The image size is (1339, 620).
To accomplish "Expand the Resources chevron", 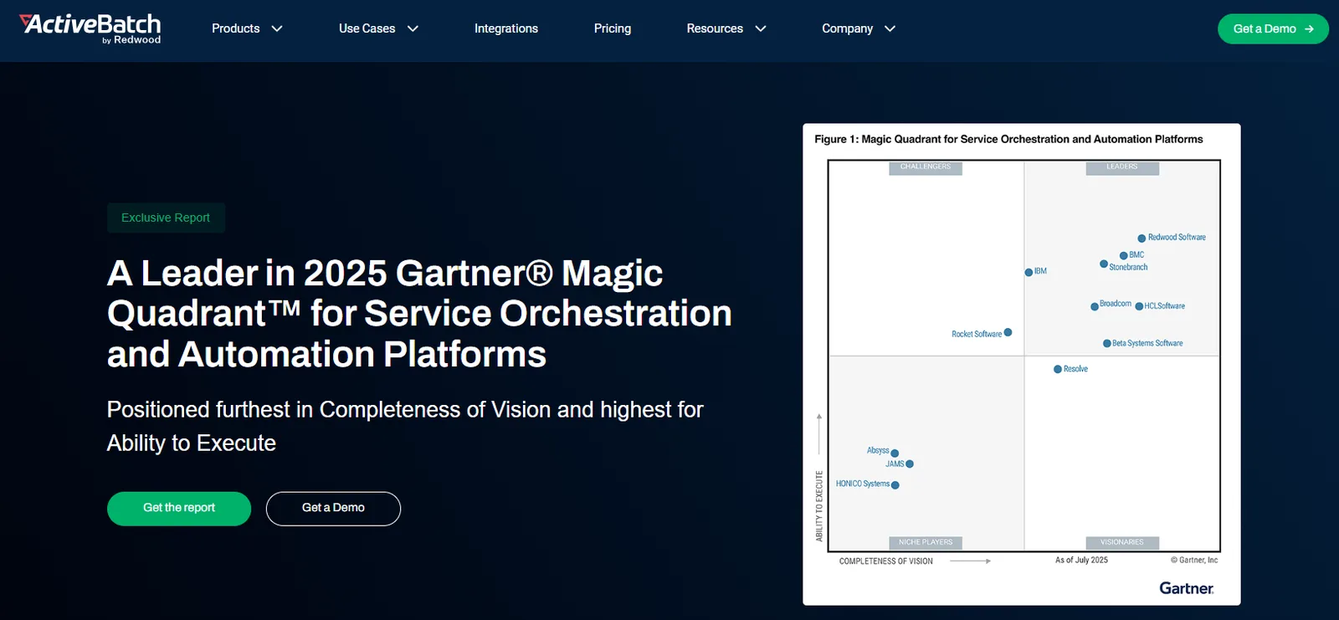I will pos(761,28).
